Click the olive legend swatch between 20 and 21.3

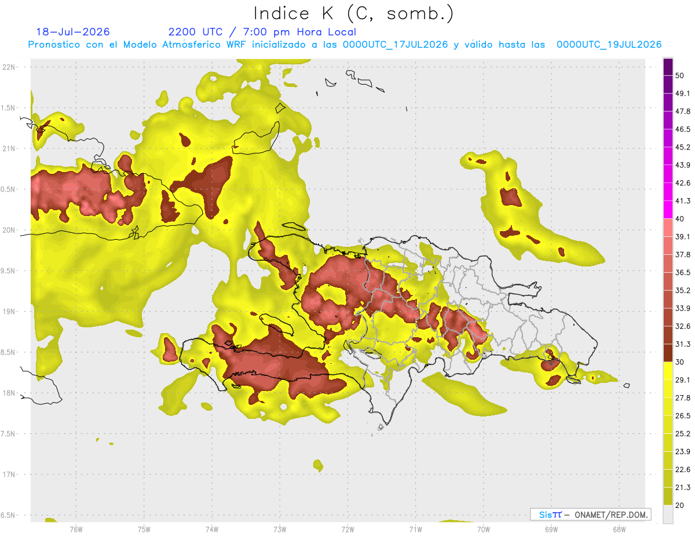click(668, 496)
